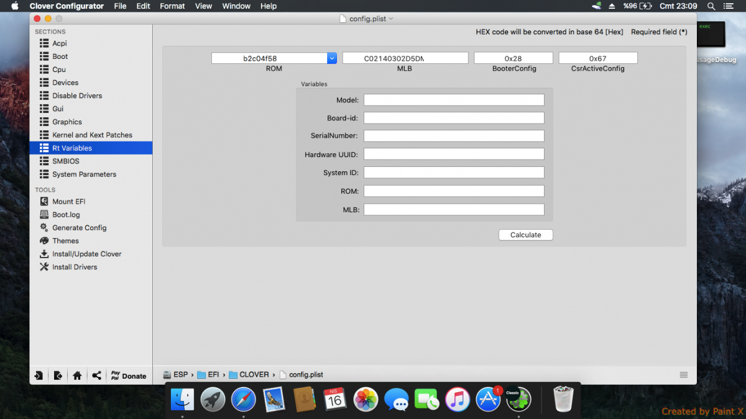The width and height of the screenshot is (746, 419).
Task: Open Generate Config tool
Action: (79, 228)
